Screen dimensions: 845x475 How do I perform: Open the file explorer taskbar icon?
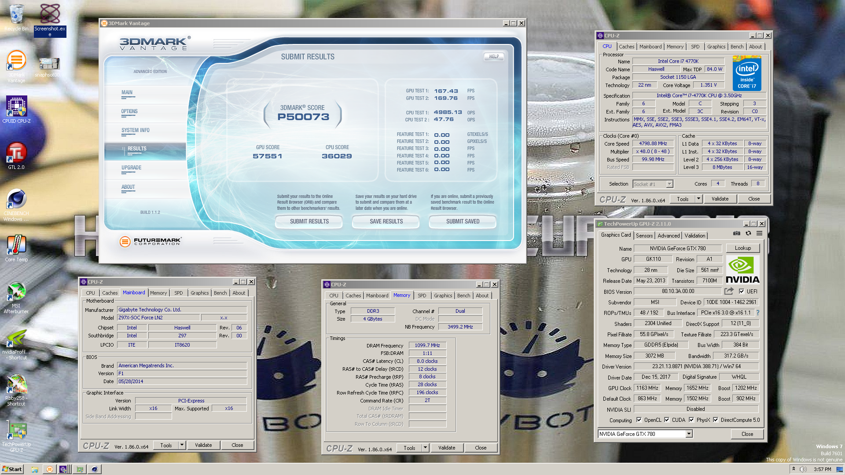click(35, 469)
